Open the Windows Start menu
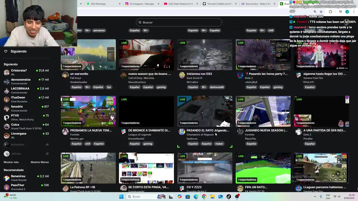The image size is (358, 201). 121,197
